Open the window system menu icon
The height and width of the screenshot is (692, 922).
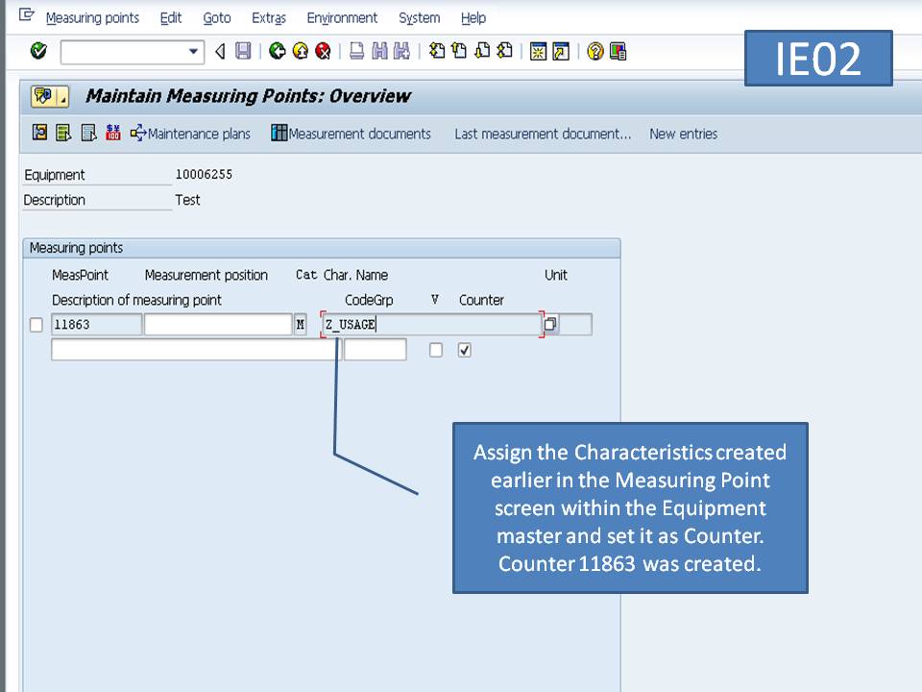27,14
